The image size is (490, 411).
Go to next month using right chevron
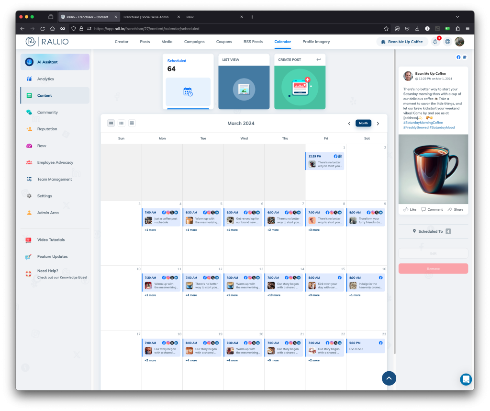[x=378, y=124]
